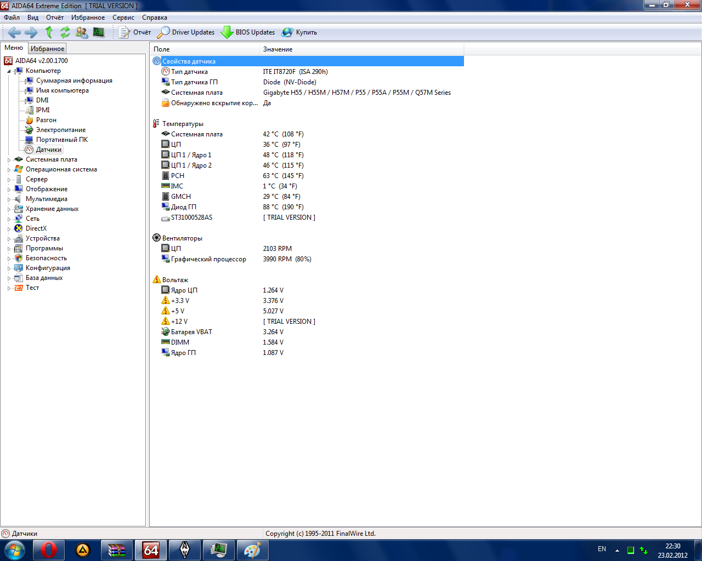702x561 pixels.
Task: Select the ST31000528AS drive row
Action: point(307,217)
